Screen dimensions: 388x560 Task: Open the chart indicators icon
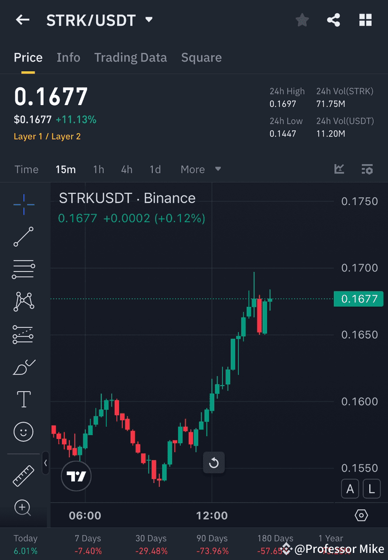(339, 169)
